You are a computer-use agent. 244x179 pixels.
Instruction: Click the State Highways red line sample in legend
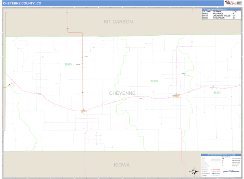point(216,170)
